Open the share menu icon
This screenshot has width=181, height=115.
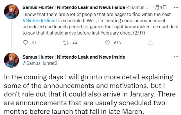pos(151,43)
